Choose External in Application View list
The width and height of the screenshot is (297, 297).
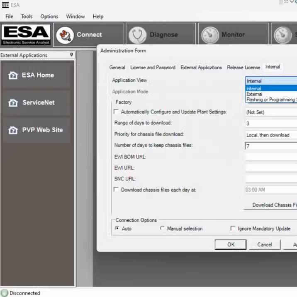(x=254, y=94)
